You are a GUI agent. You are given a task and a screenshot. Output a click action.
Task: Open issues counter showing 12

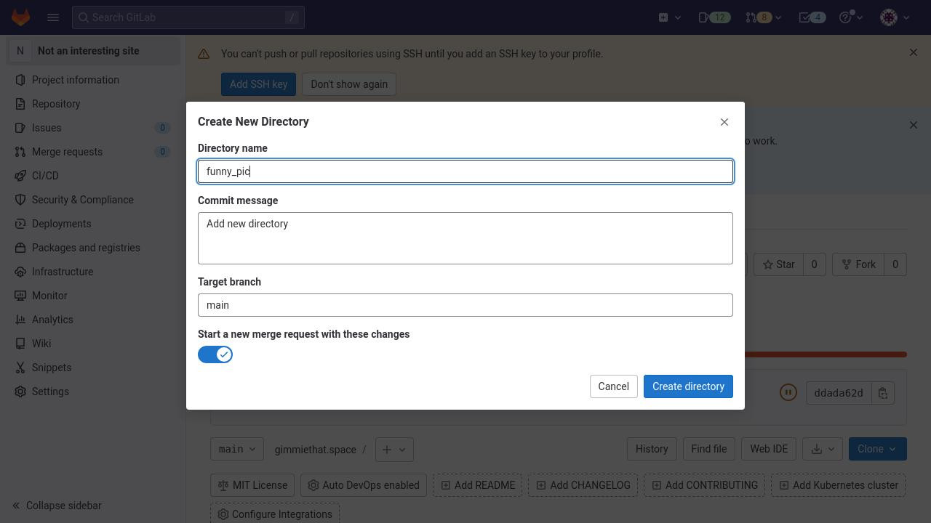pos(714,17)
